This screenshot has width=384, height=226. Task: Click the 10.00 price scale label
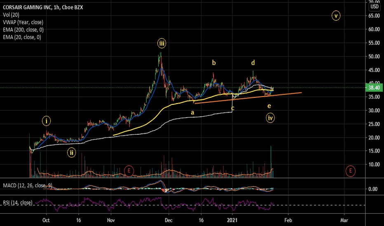pyautogui.click(x=374, y=165)
